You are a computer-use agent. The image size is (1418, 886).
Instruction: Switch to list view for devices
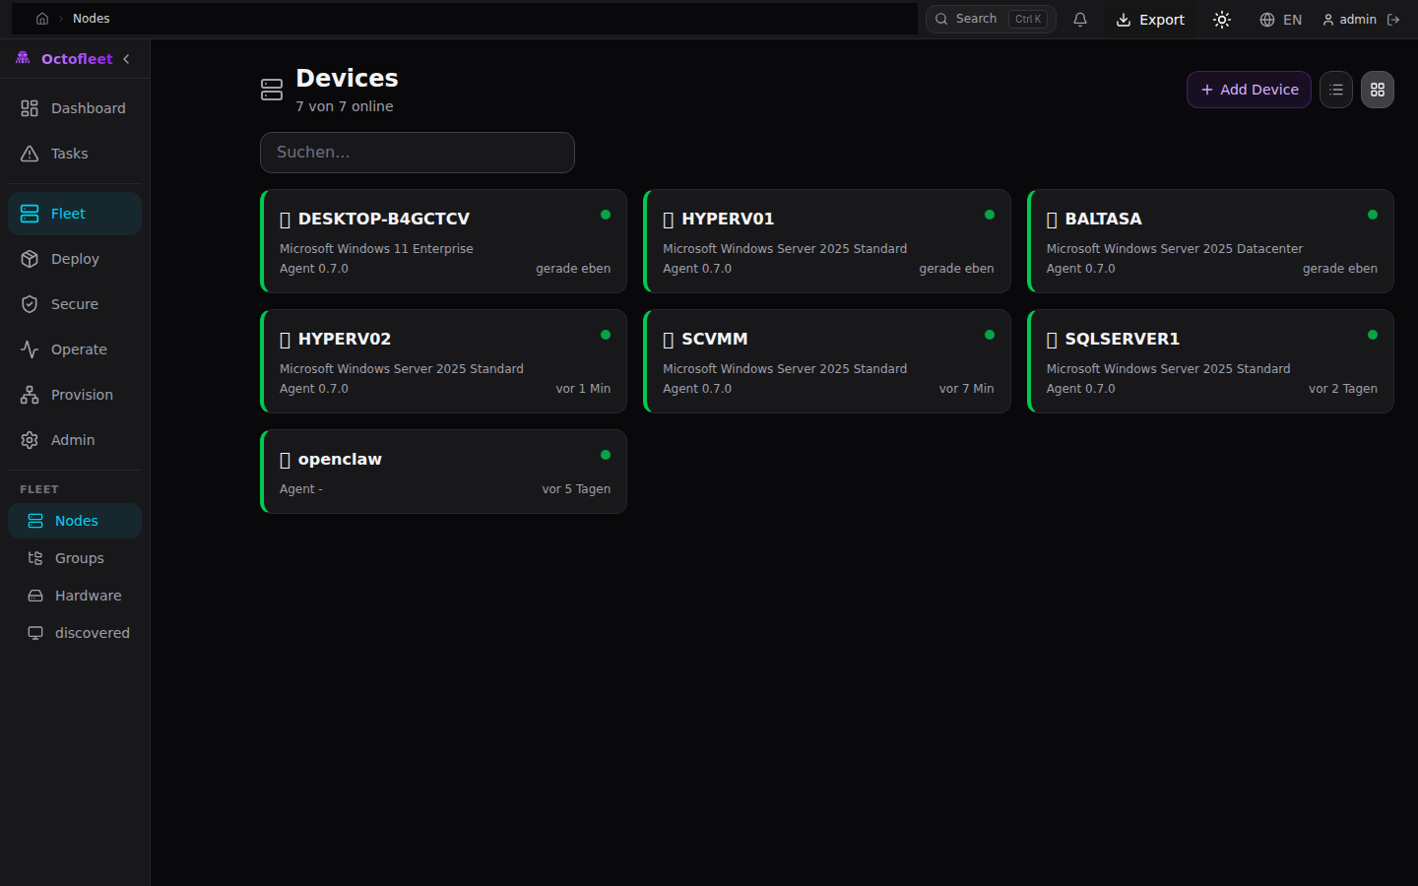pos(1335,90)
